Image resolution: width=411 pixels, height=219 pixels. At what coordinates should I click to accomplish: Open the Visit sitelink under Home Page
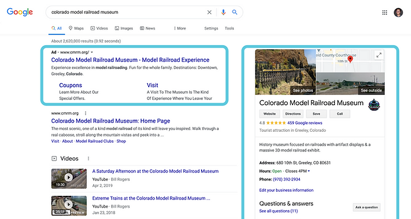click(55, 141)
